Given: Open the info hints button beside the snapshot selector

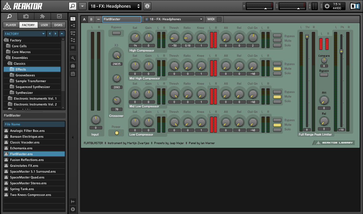Looking at the screenshot, I should click(x=147, y=6).
